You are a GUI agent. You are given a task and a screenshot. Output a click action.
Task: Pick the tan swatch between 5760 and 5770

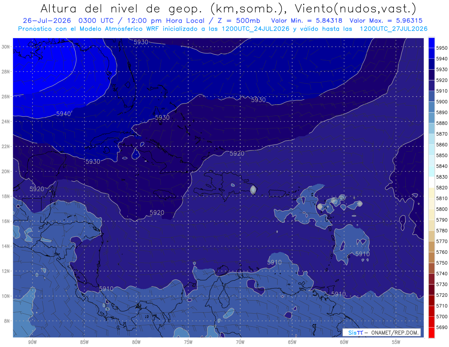coord(431,247)
